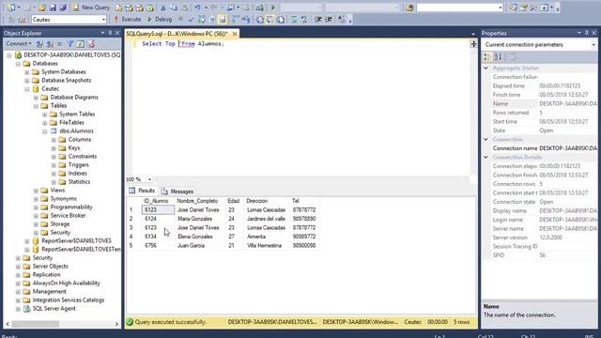Screen dimensions: 601x338
Task: Click the Open File folder icon
Action: (x=41, y=8)
